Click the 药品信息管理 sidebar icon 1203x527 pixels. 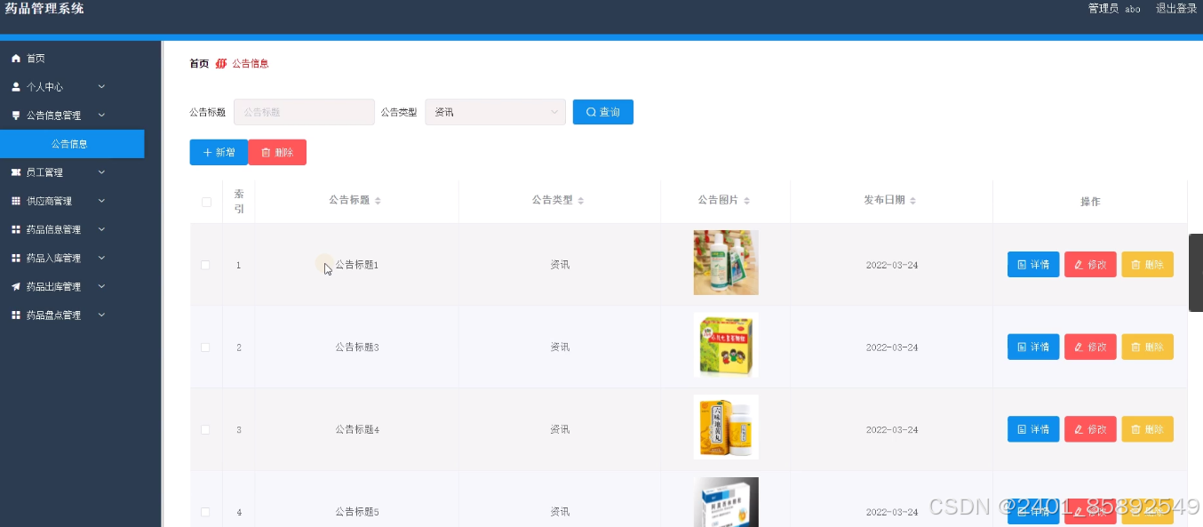15,228
